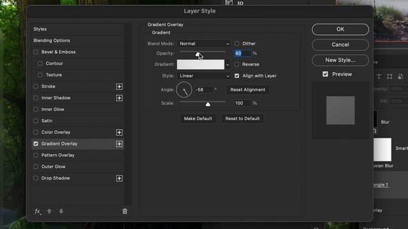Viewport: 408px width, 229px height.
Task: Select the Inner Glow row label
Action: [53, 109]
